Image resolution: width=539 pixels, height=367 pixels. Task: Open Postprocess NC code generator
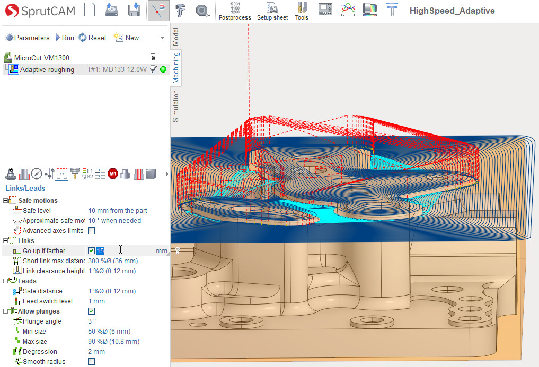(x=235, y=11)
